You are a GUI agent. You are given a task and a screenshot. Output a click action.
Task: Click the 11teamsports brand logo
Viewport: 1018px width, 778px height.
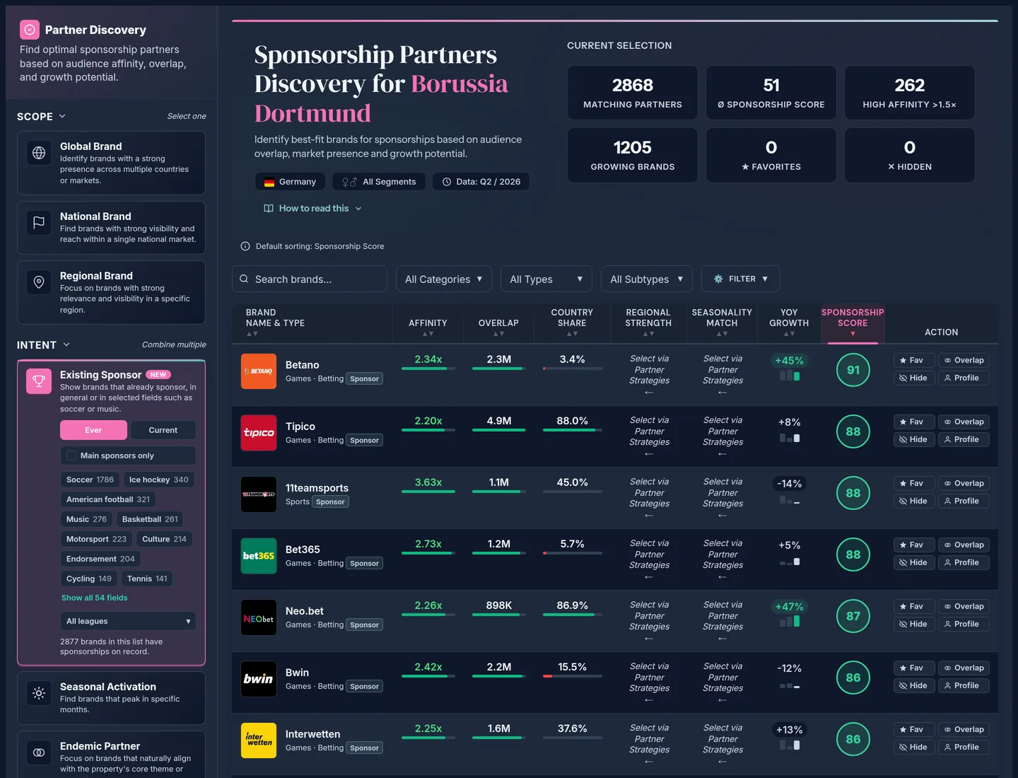259,494
